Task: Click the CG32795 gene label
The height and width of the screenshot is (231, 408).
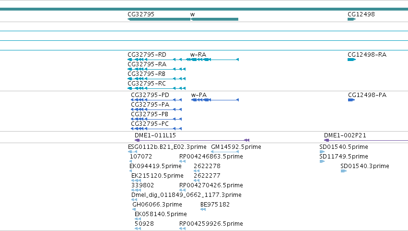Action: pos(141,14)
